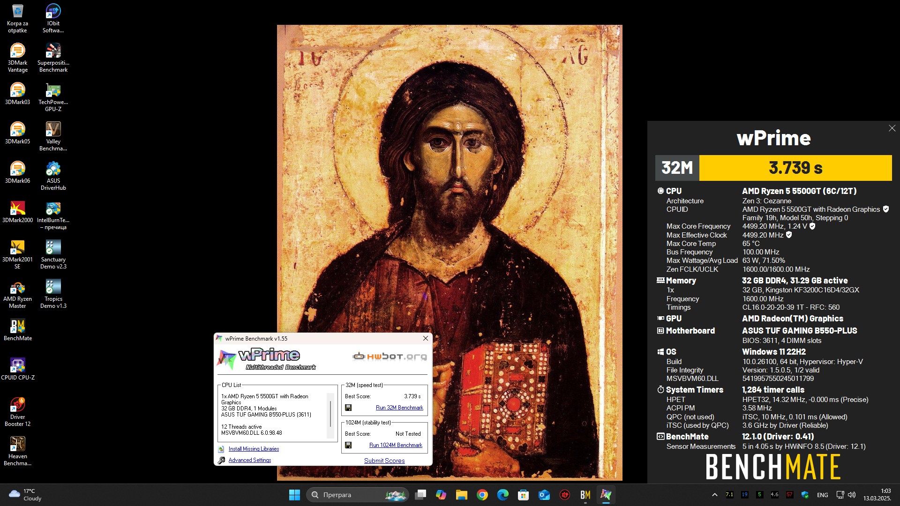
Task: Show hidden tray icons with the chevron
Action: click(x=714, y=495)
